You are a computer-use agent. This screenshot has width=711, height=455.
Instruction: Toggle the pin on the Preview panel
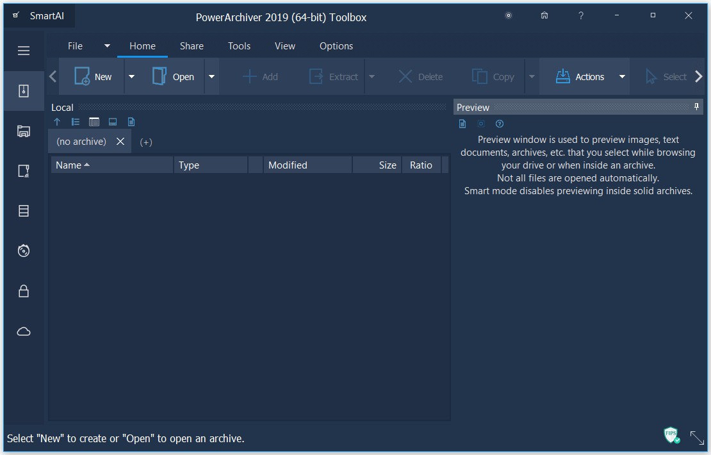pyautogui.click(x=697, y=107)
